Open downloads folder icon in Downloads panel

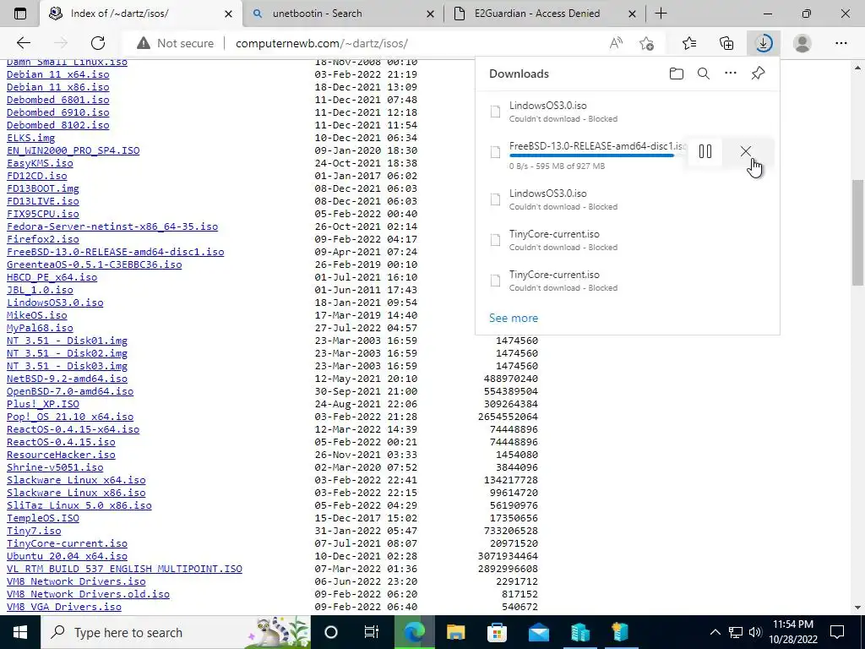pos(677,74)
